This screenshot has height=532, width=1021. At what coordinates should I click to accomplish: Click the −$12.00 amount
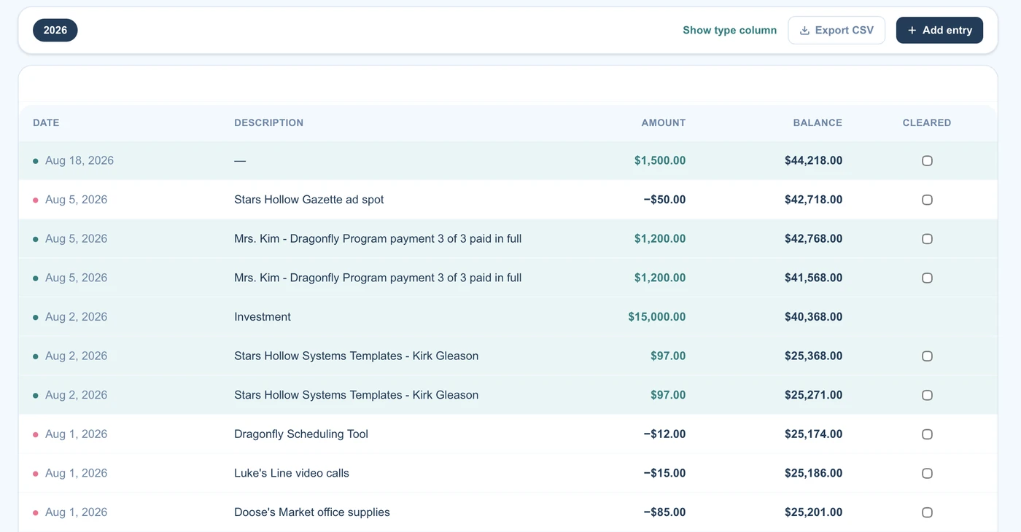(x=664, y=434)
